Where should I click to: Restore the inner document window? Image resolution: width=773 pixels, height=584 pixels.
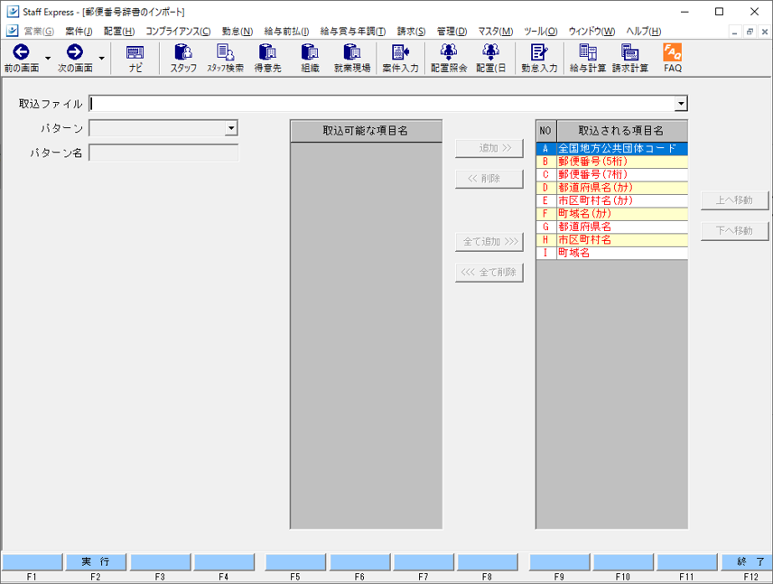click(750, 32)
